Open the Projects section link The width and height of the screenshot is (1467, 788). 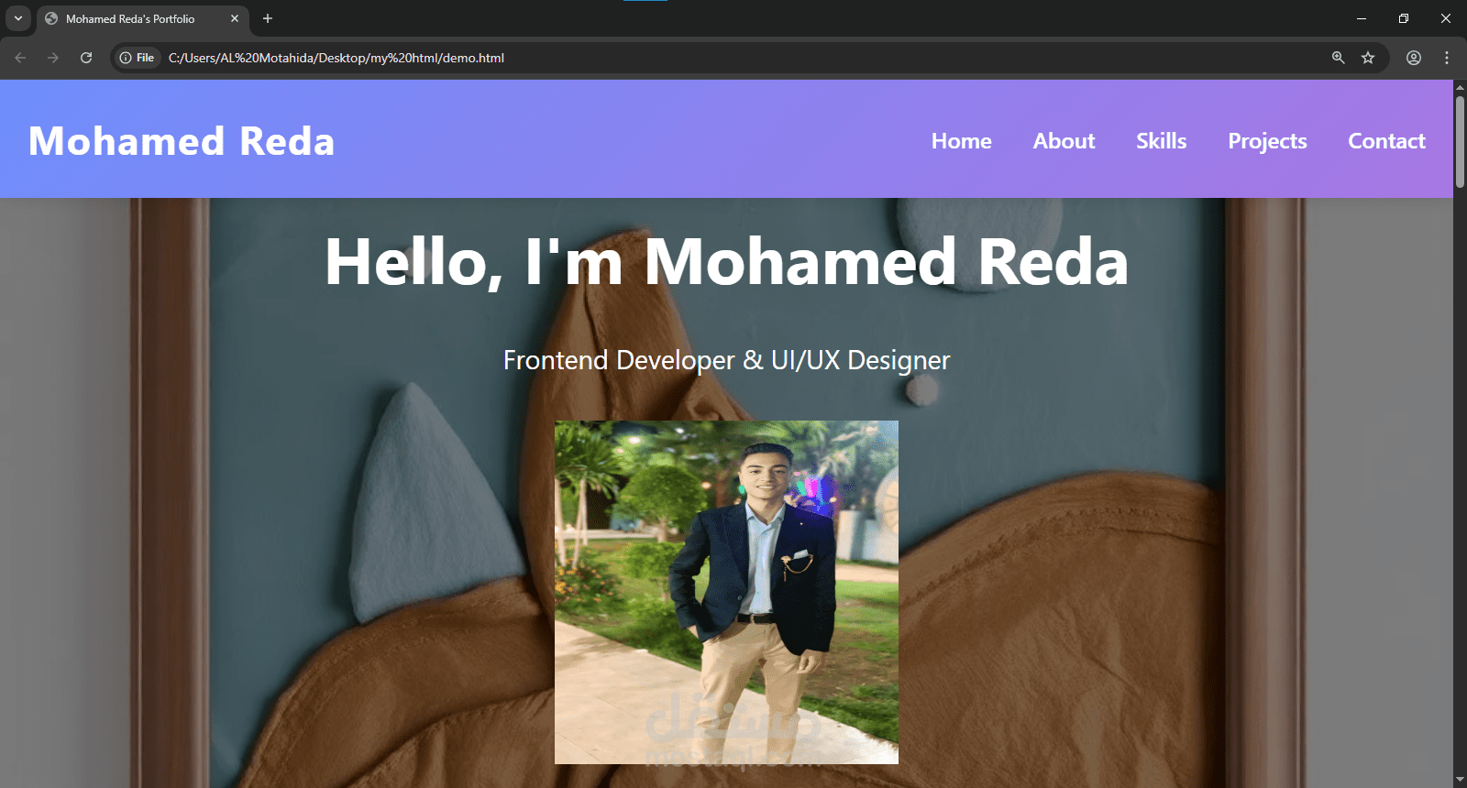pyautogui.click(x=1267, y=141)
